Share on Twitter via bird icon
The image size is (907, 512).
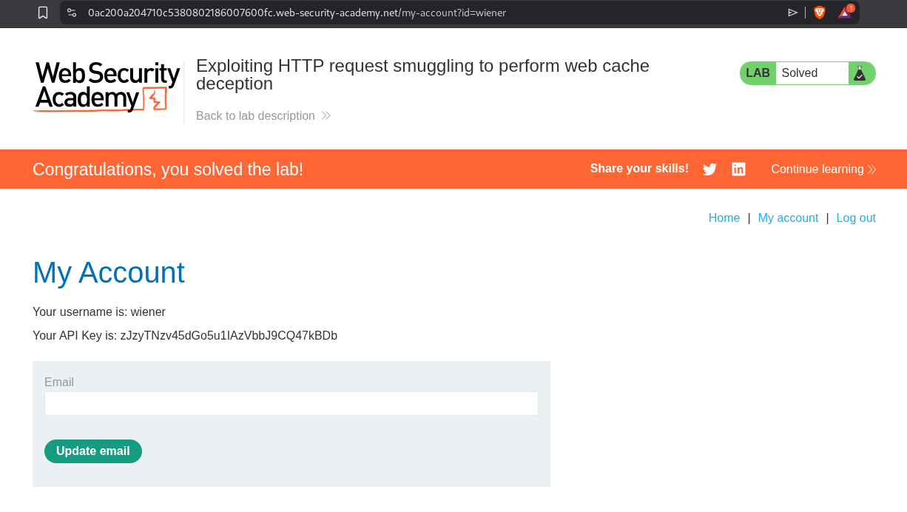click(x=709, y=169)
